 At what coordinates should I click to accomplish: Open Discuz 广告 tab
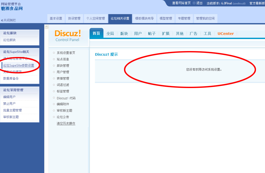coord(193,34)
